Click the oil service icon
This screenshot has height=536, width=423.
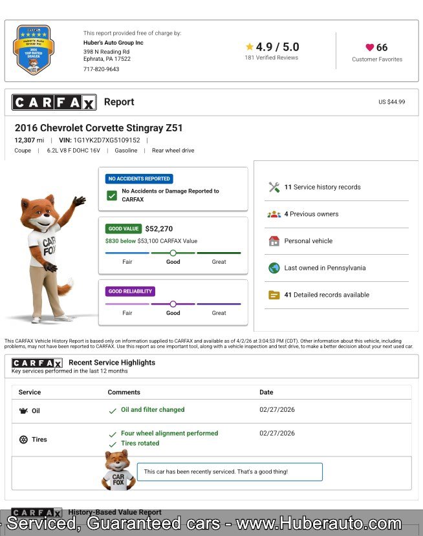[x=24, y=411]
